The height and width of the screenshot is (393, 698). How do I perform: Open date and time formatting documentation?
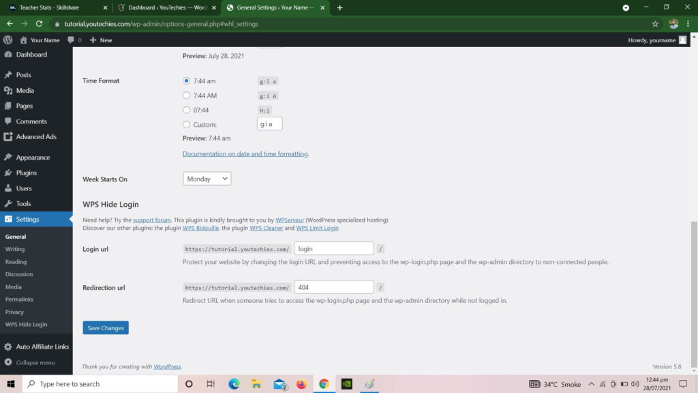click(245, 154)
